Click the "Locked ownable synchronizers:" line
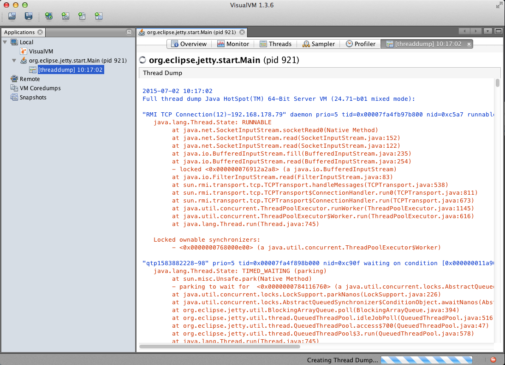Viewport: 505px width, 365px height. click(x=207, y=240)
